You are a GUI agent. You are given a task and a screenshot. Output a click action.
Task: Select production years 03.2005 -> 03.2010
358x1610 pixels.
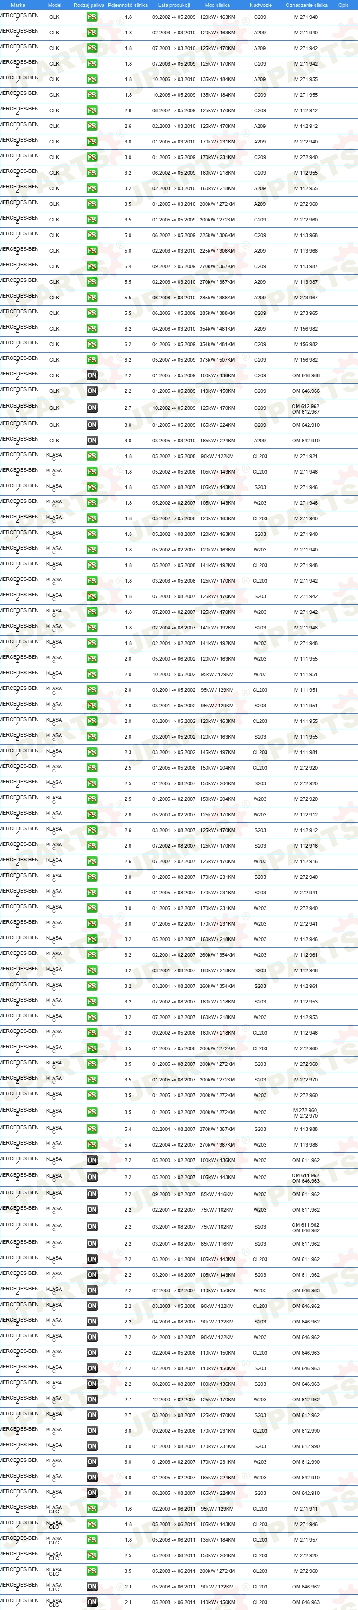pos(174,441)
